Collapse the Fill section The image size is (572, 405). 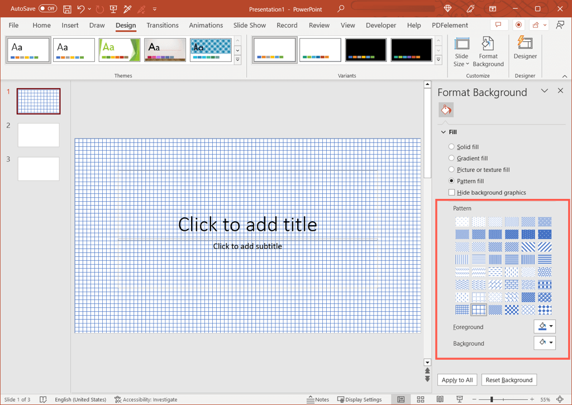click(444, 132)
